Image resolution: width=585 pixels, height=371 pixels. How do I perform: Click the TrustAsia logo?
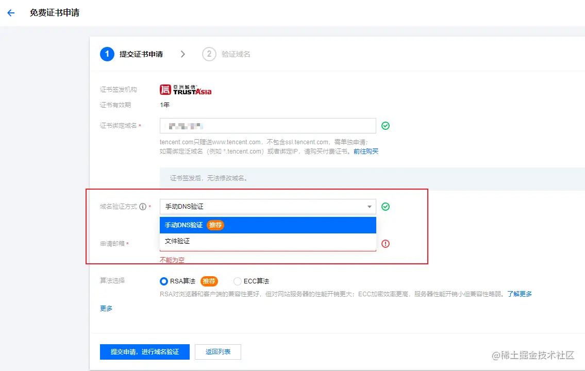click(186, 90)
